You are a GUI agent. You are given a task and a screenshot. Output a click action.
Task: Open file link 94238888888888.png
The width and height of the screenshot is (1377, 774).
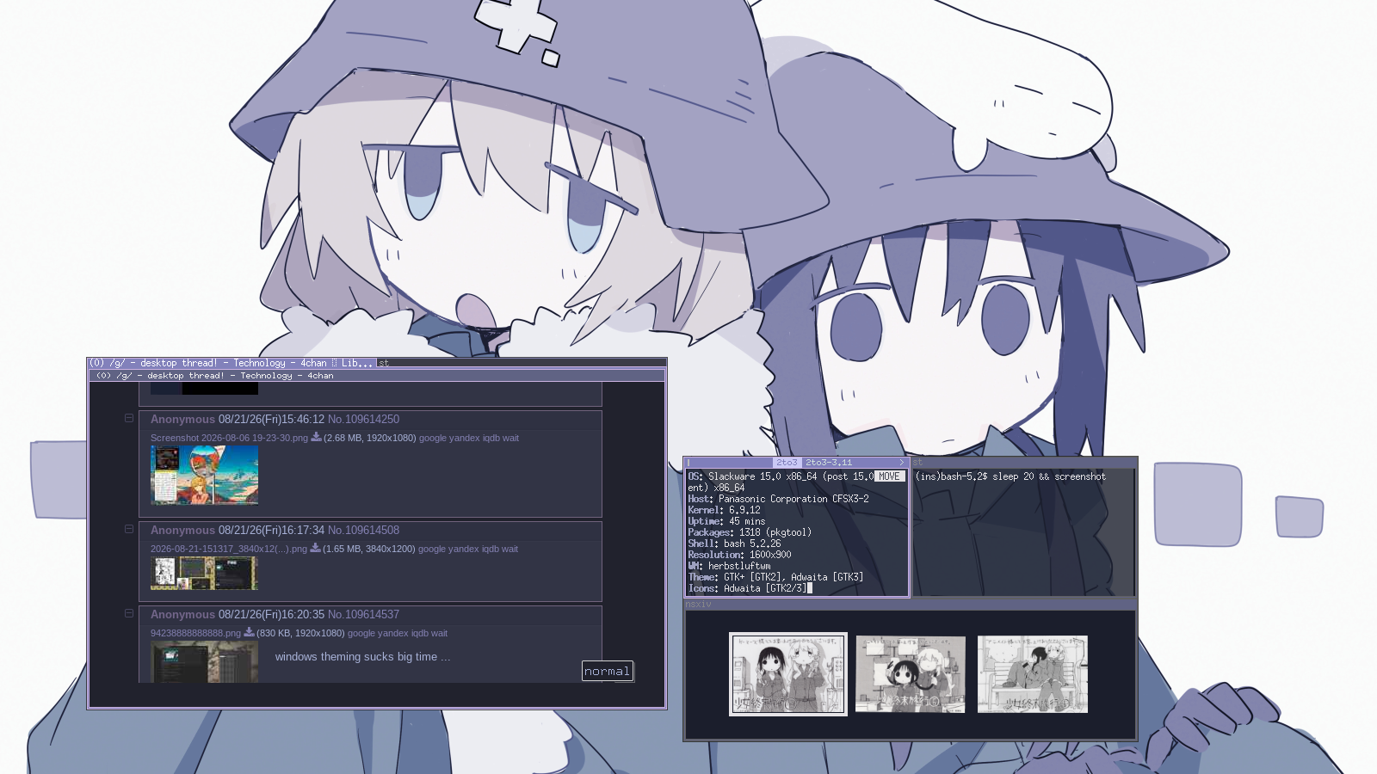[x=195, y=633]
